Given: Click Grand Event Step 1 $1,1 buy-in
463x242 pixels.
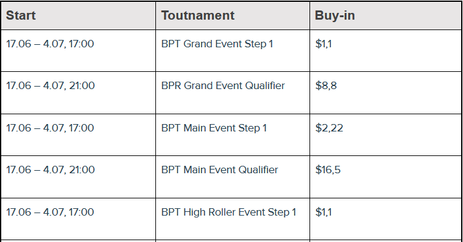Looking at the screenshot, I should coord(386,50).
